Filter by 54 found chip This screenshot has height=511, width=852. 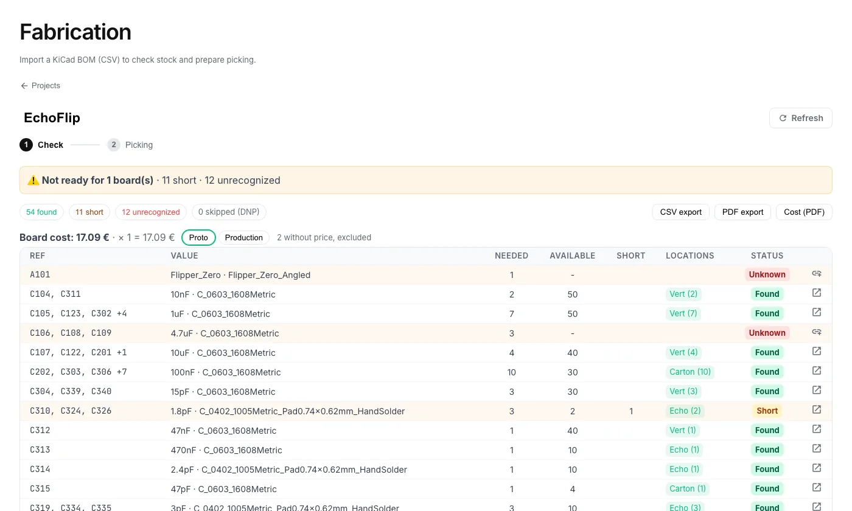[x=42, y=212]
